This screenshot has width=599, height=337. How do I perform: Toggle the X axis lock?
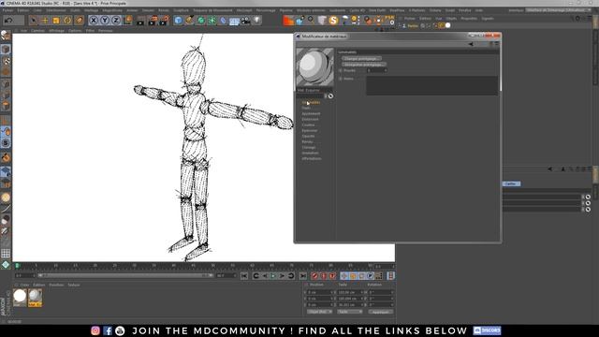94,20
